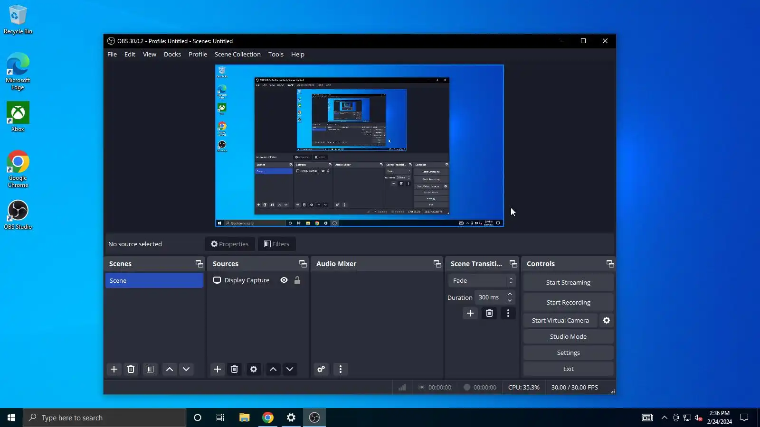Open the notification center icon
Screen dimensions: 760x427
pos(744,418)
